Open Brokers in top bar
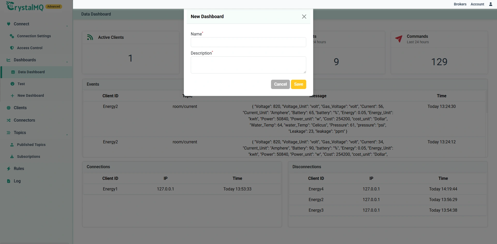The height and width of the screenshot is (244, 497). (x=460, y=4)
